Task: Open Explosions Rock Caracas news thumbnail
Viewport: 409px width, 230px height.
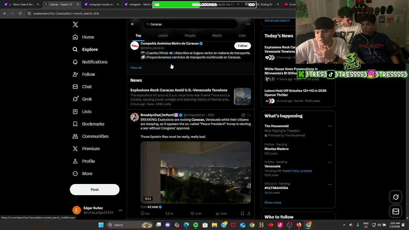Action: click(242, 96)
